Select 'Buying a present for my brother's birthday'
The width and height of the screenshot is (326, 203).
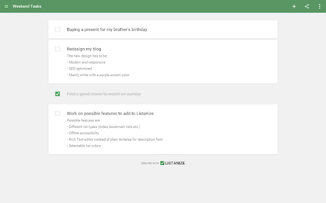pyautogui.click(x=107, y=29)
